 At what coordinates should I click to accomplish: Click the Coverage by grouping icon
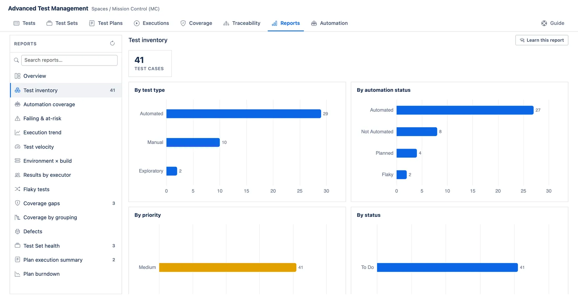pos(17,217)
